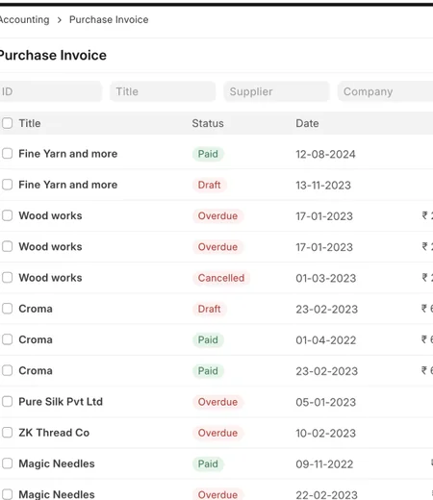Select the Overdue badge for Pure Silk Pvt Ltd
The width and height of the screenshot is (433, 500).
coord(217,402)
